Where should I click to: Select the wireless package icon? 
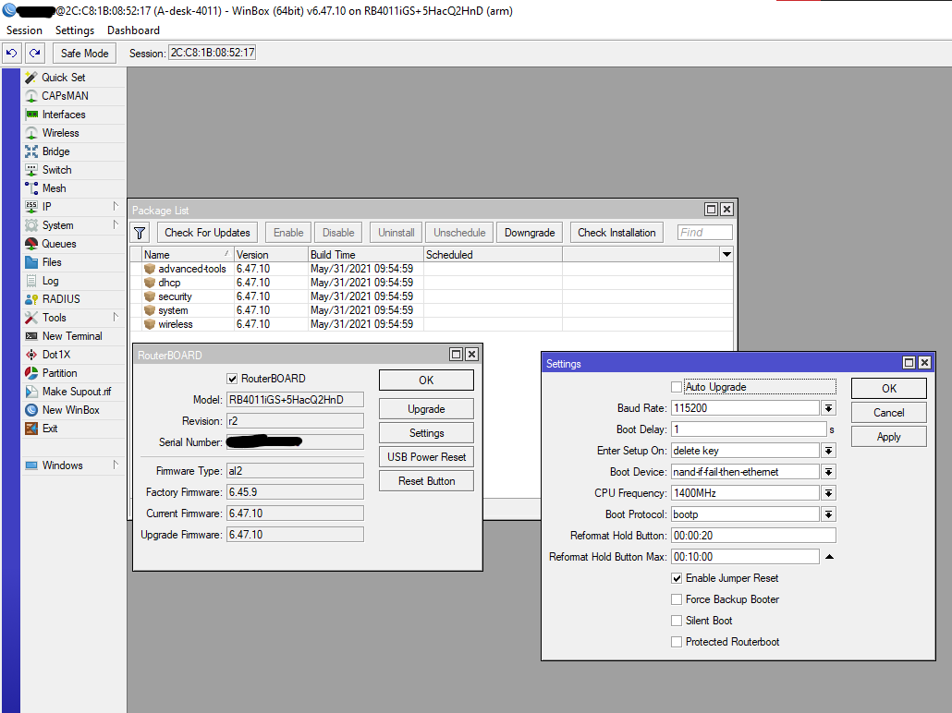tap(150, 325)
